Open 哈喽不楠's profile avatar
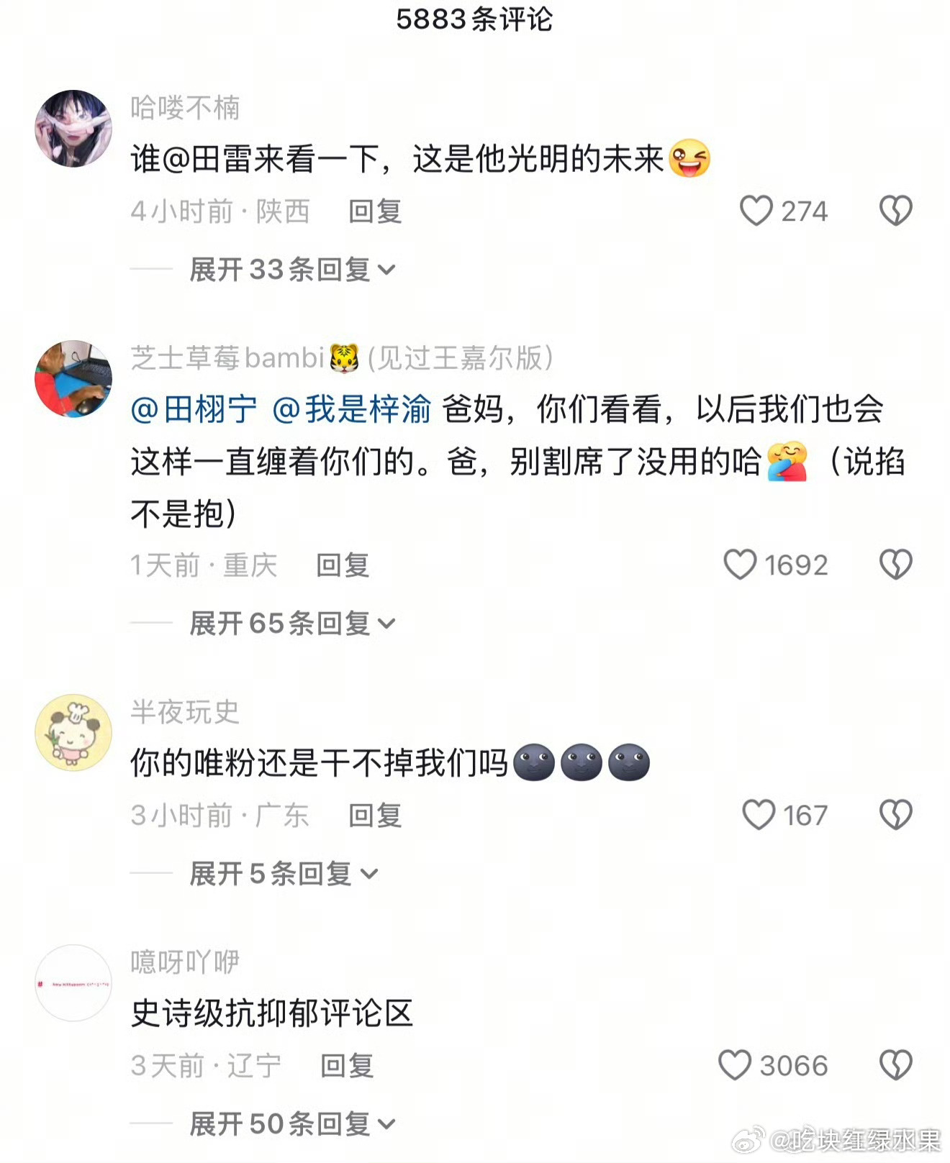This screenshot has height=1163, width=950. point(73,129)
